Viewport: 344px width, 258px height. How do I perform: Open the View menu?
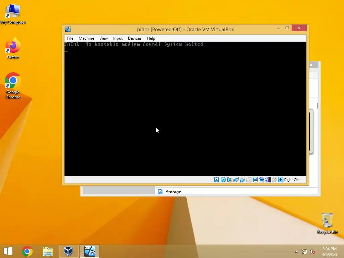coord(103,38)
